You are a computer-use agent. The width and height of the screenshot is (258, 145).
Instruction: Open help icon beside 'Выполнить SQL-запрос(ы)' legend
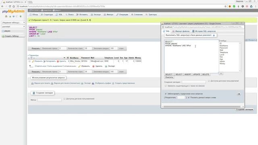[214, 35]
